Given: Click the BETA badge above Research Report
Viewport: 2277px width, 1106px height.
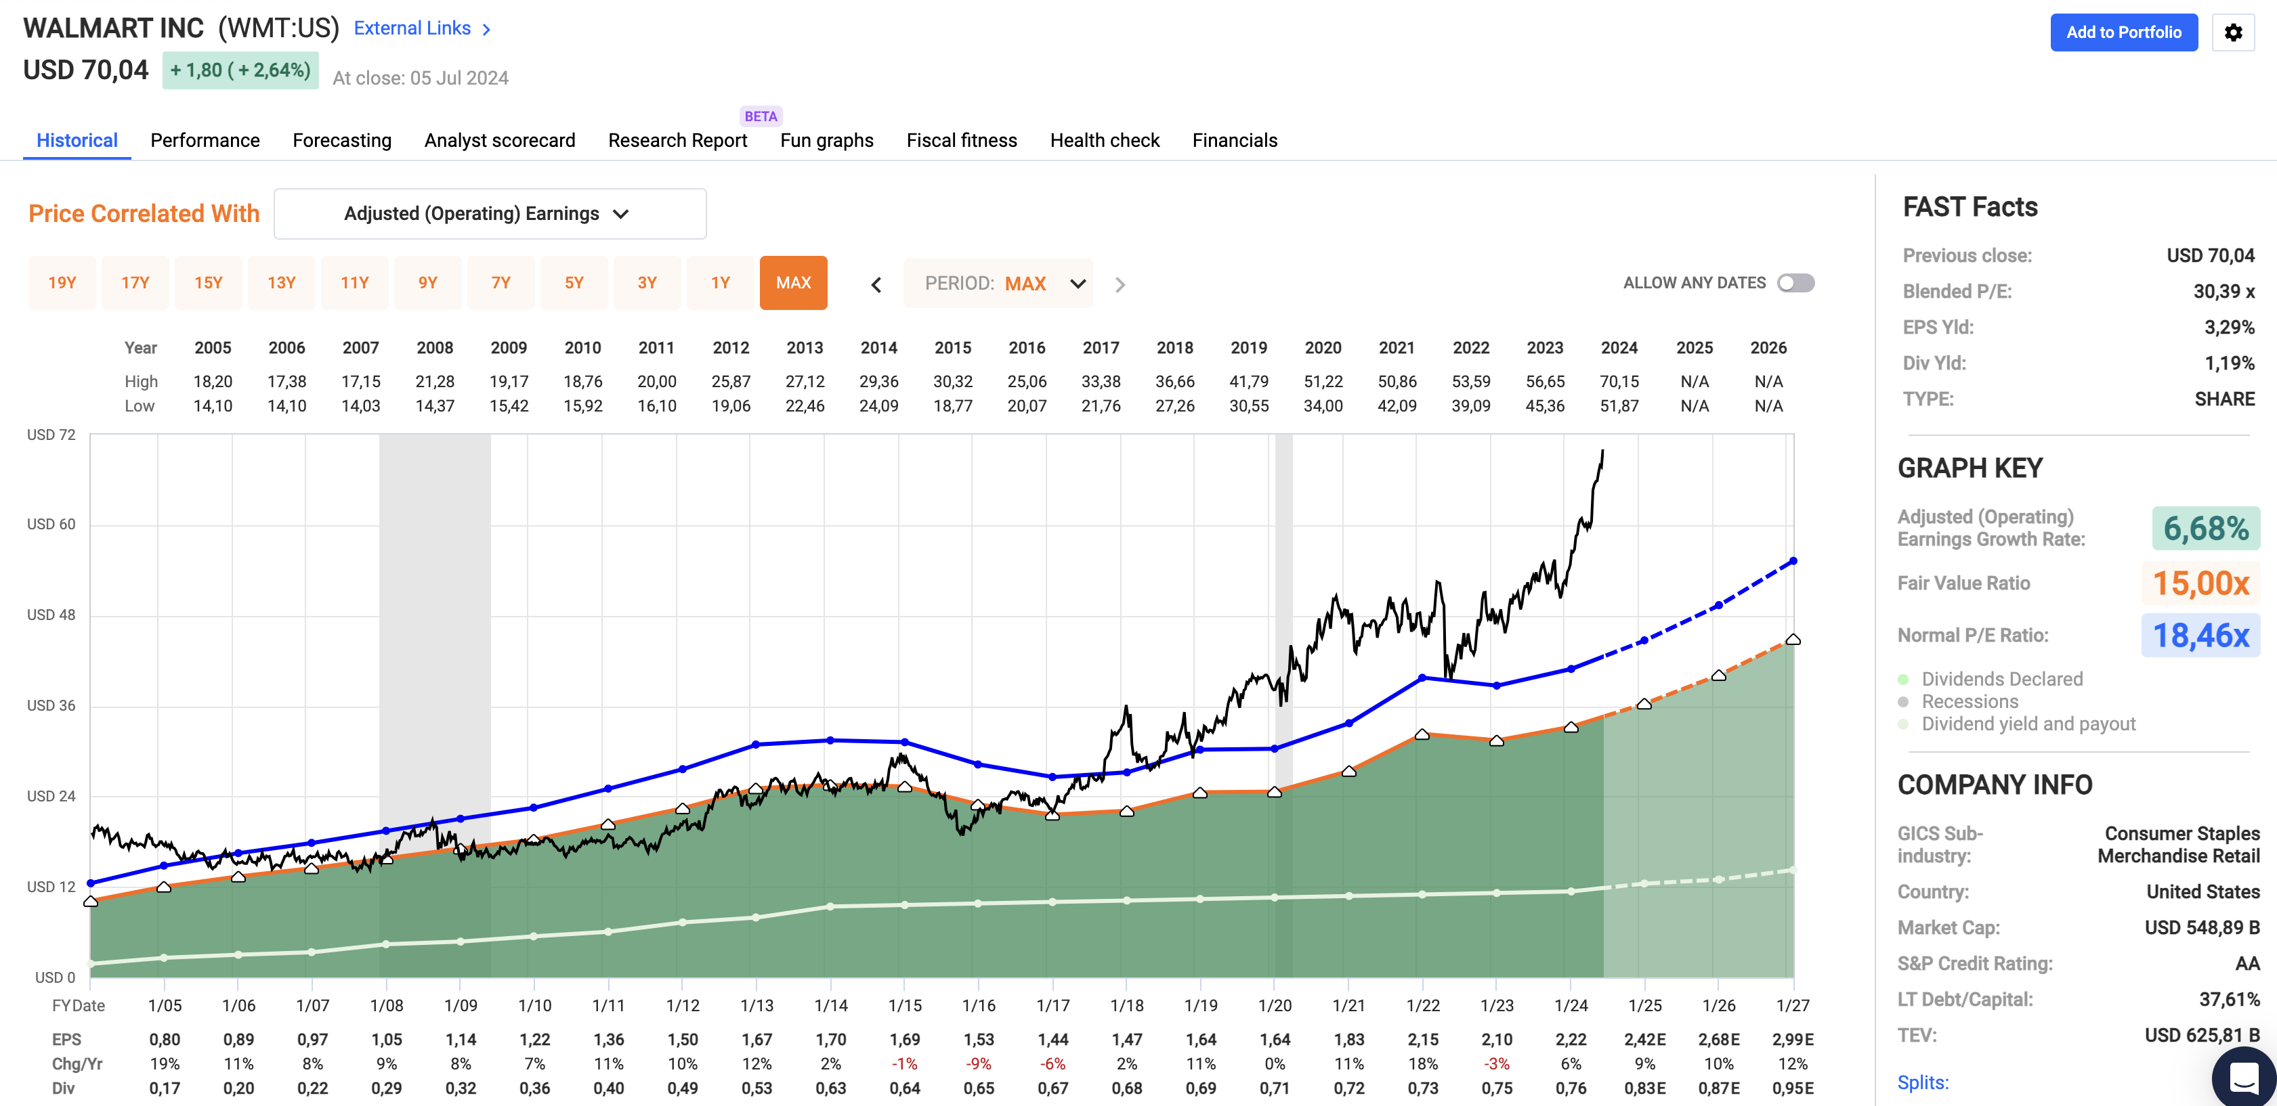Looking at the screenshot, I should [760, 116].
